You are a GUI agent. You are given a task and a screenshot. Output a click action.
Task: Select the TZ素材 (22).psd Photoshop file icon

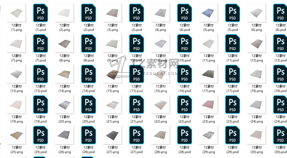(184, 105)
